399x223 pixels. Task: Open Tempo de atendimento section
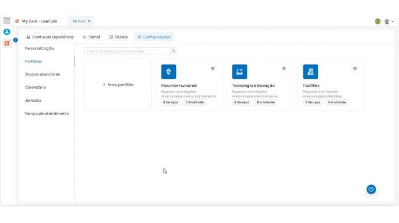pyautogui.click(x=47, y=113)
